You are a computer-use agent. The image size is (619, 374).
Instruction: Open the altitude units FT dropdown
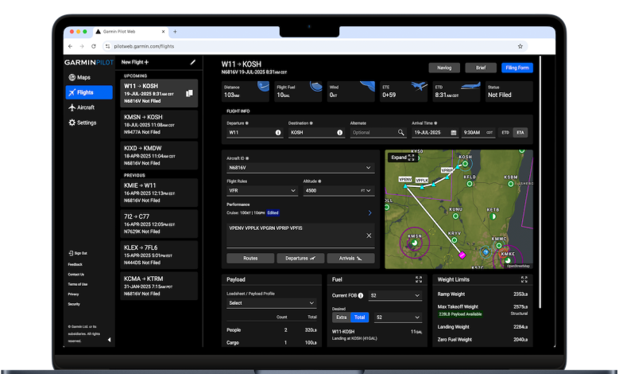366,190
